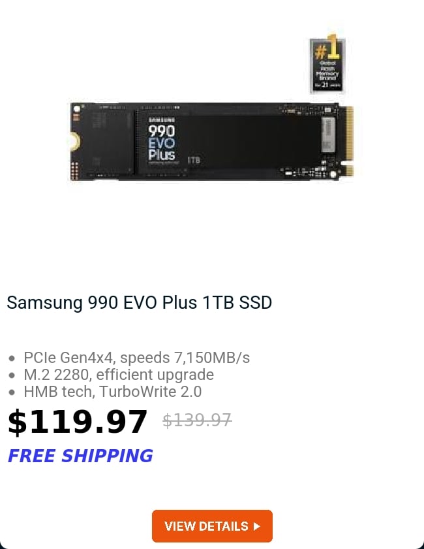This screenshot has height=549, width=424.
Task: Select the SSD product photo
Action: [211, 142]
